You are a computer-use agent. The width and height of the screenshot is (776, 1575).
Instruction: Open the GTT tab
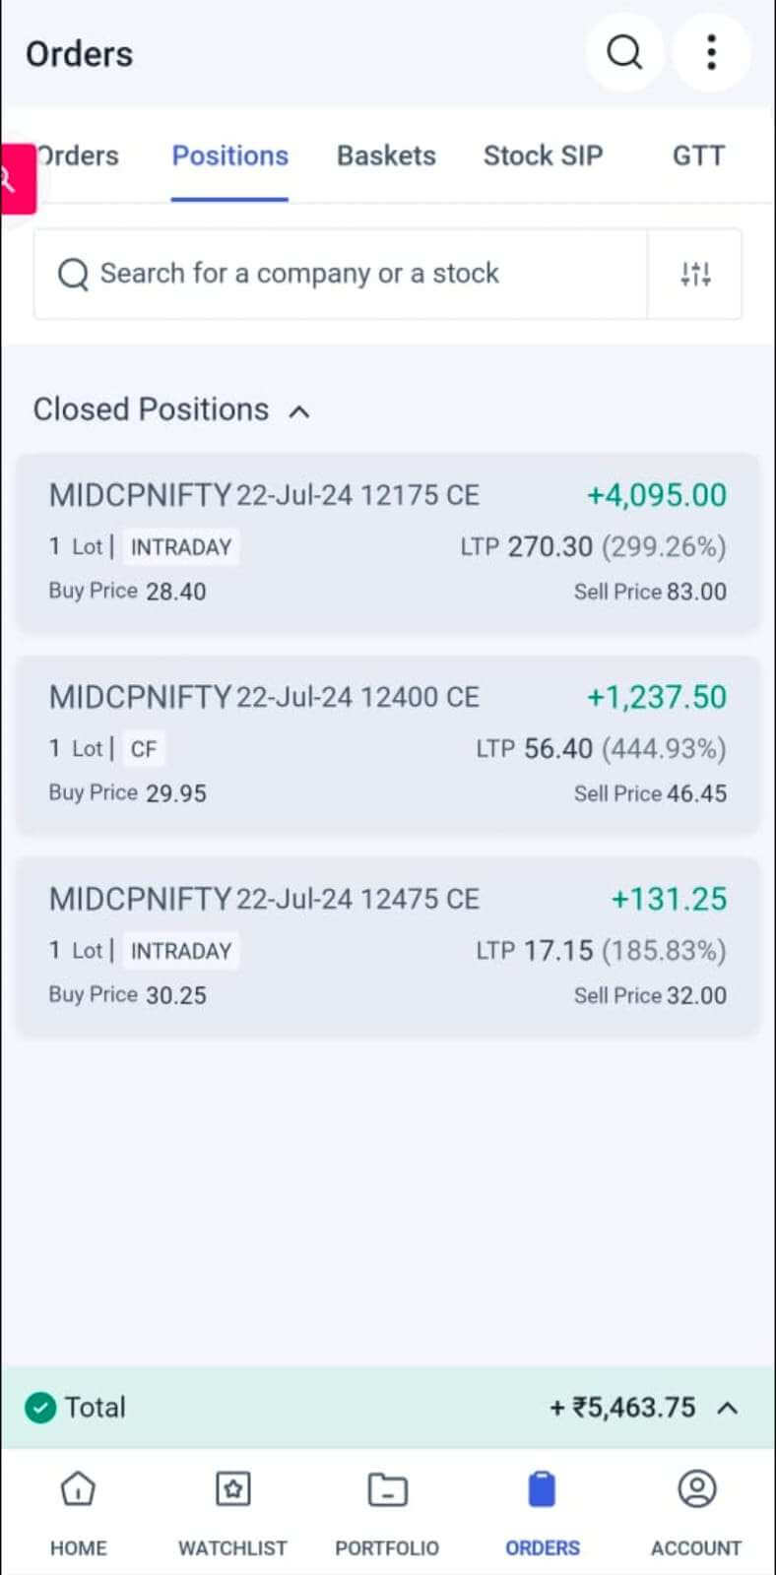(x=698, y=156)
